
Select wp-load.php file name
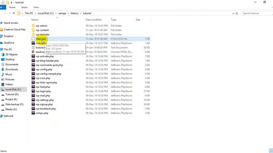(43, 87)
